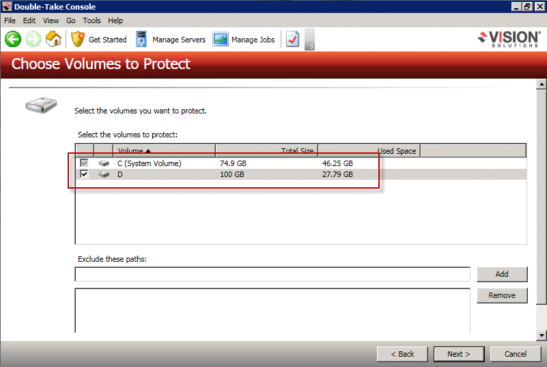
Task: Click the Exclude these paths input field
Action: coord(272,274)
